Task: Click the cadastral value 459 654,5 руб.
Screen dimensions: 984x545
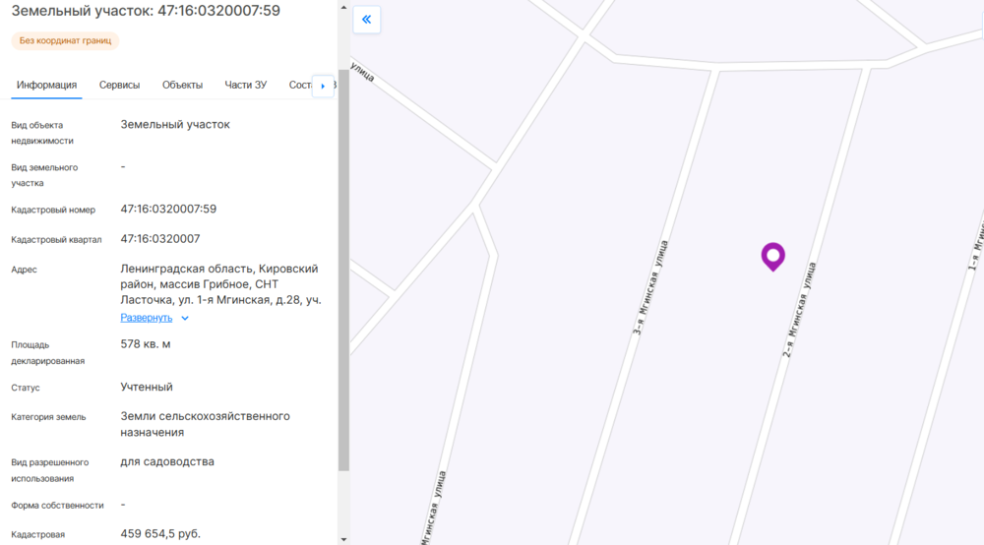Action: 160,534
